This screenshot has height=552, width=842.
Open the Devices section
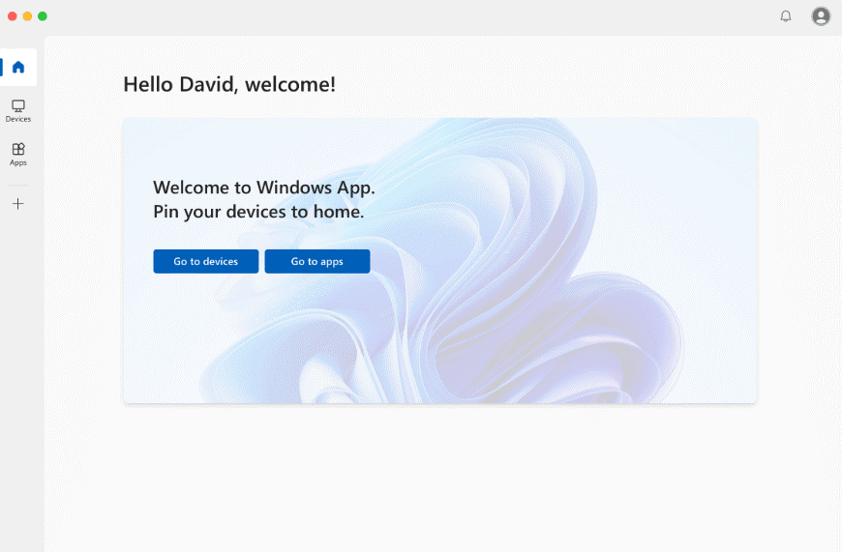18,111
